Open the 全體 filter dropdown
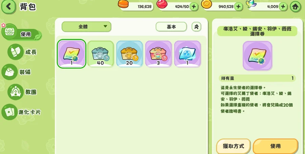305x154 pixels. (x=86, y=26)
